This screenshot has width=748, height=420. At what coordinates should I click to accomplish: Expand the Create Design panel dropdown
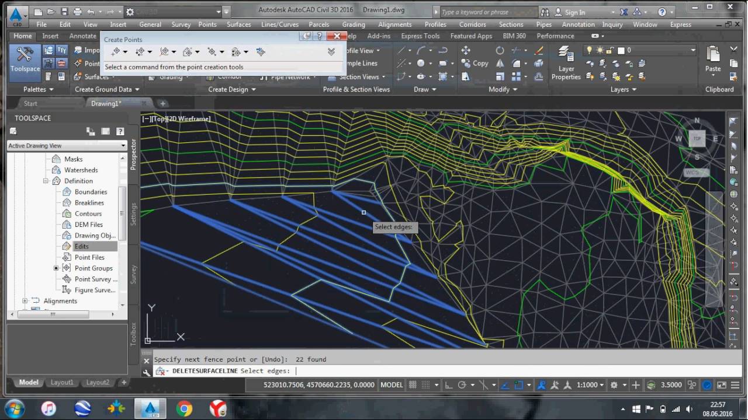click(x=232, y=89)
